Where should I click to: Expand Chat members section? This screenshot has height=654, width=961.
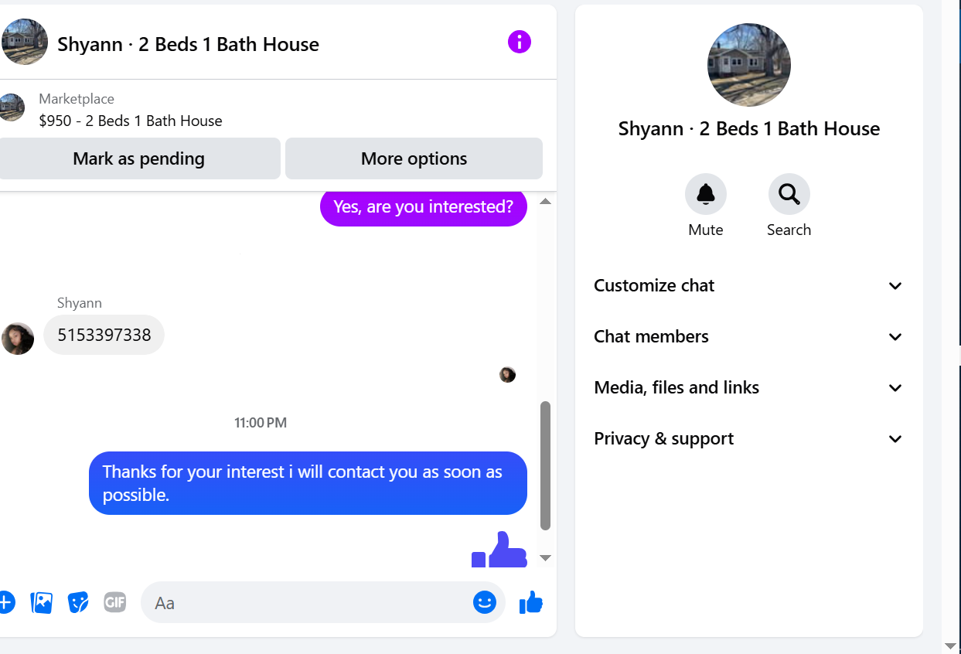[x=748, y=337]
